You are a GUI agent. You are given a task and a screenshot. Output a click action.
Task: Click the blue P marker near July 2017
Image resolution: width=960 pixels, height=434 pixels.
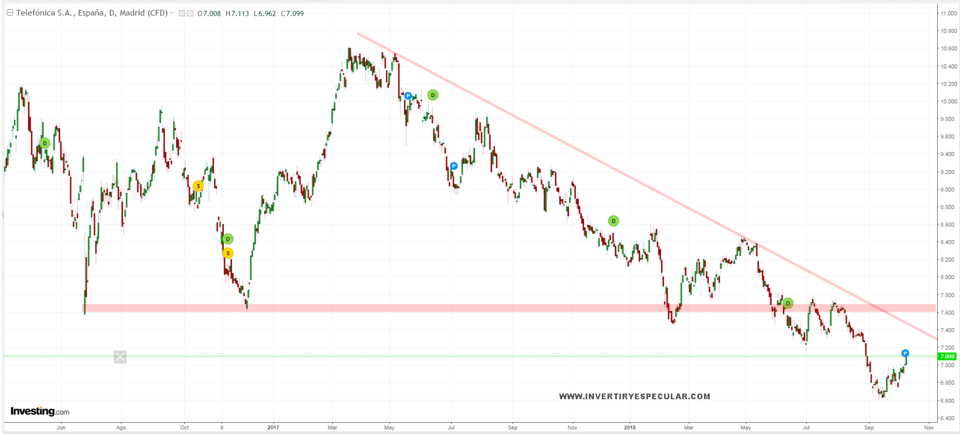point(454,166)
